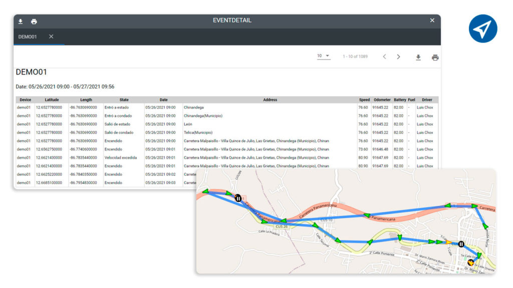Click the date cell 05/26/2021 09:03
513x288 pixels.
pos(160,183)
